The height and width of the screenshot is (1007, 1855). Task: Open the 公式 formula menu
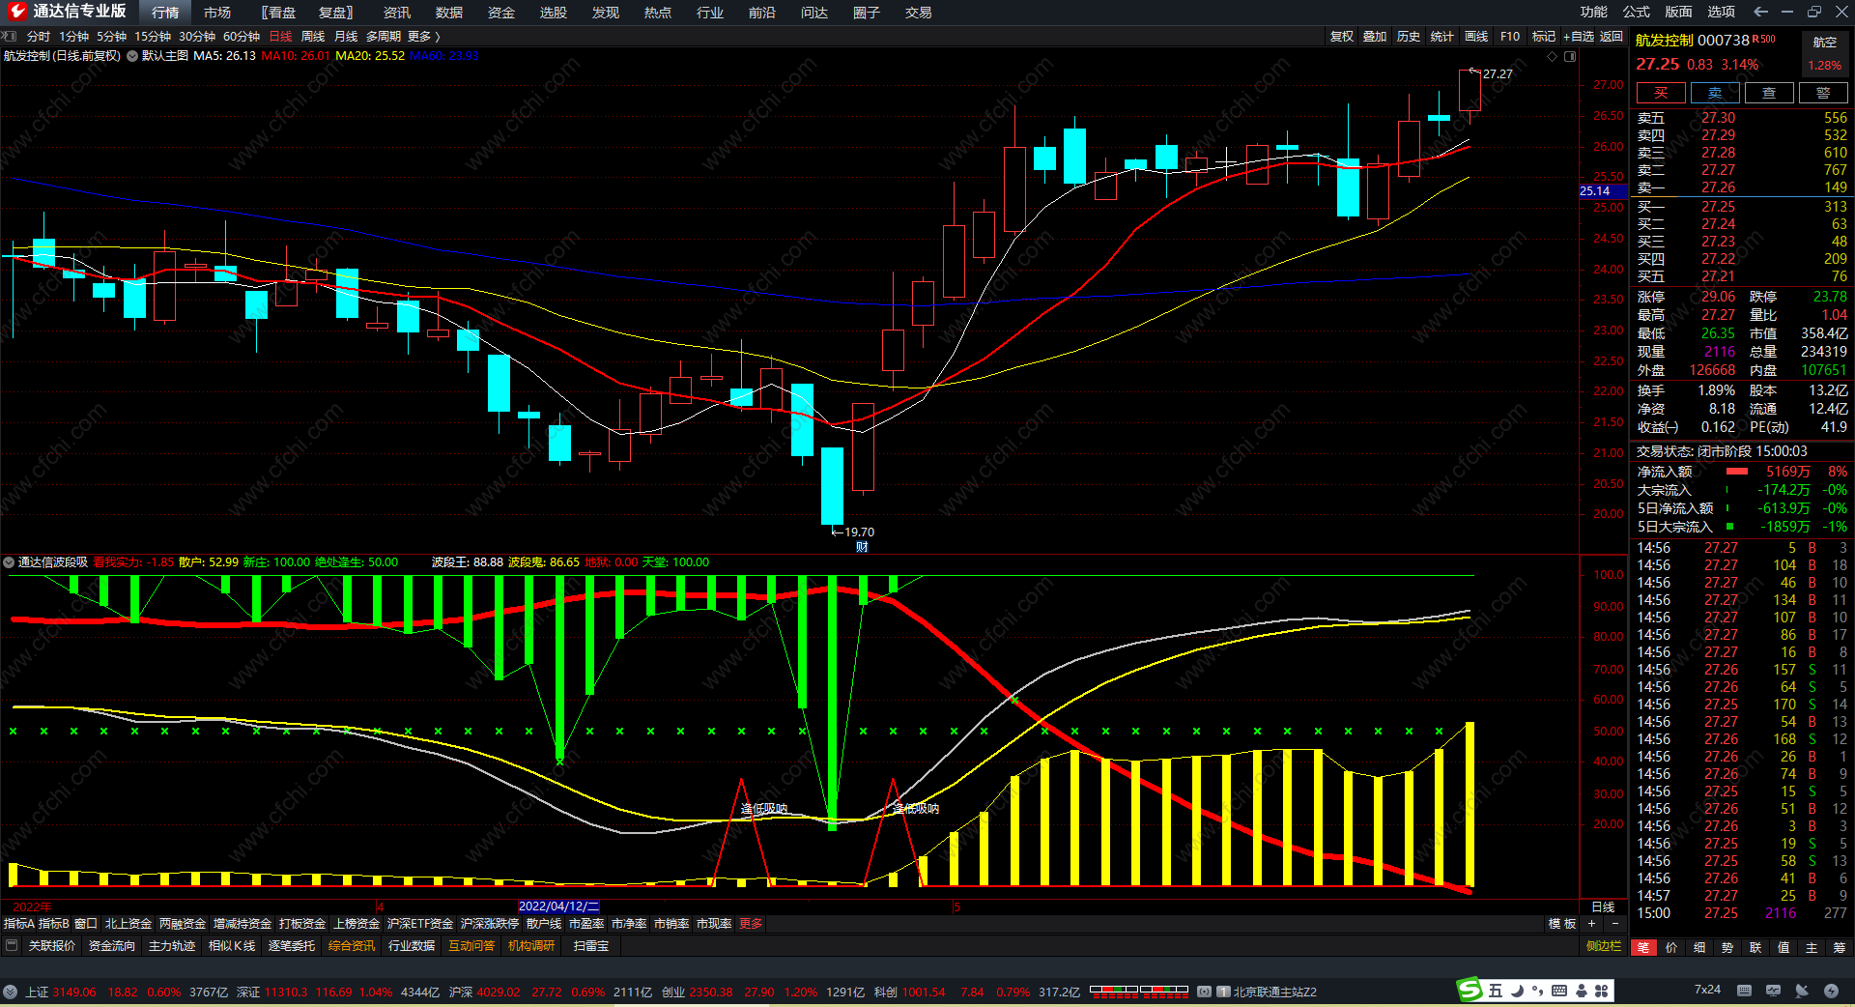coord(1637,12)
